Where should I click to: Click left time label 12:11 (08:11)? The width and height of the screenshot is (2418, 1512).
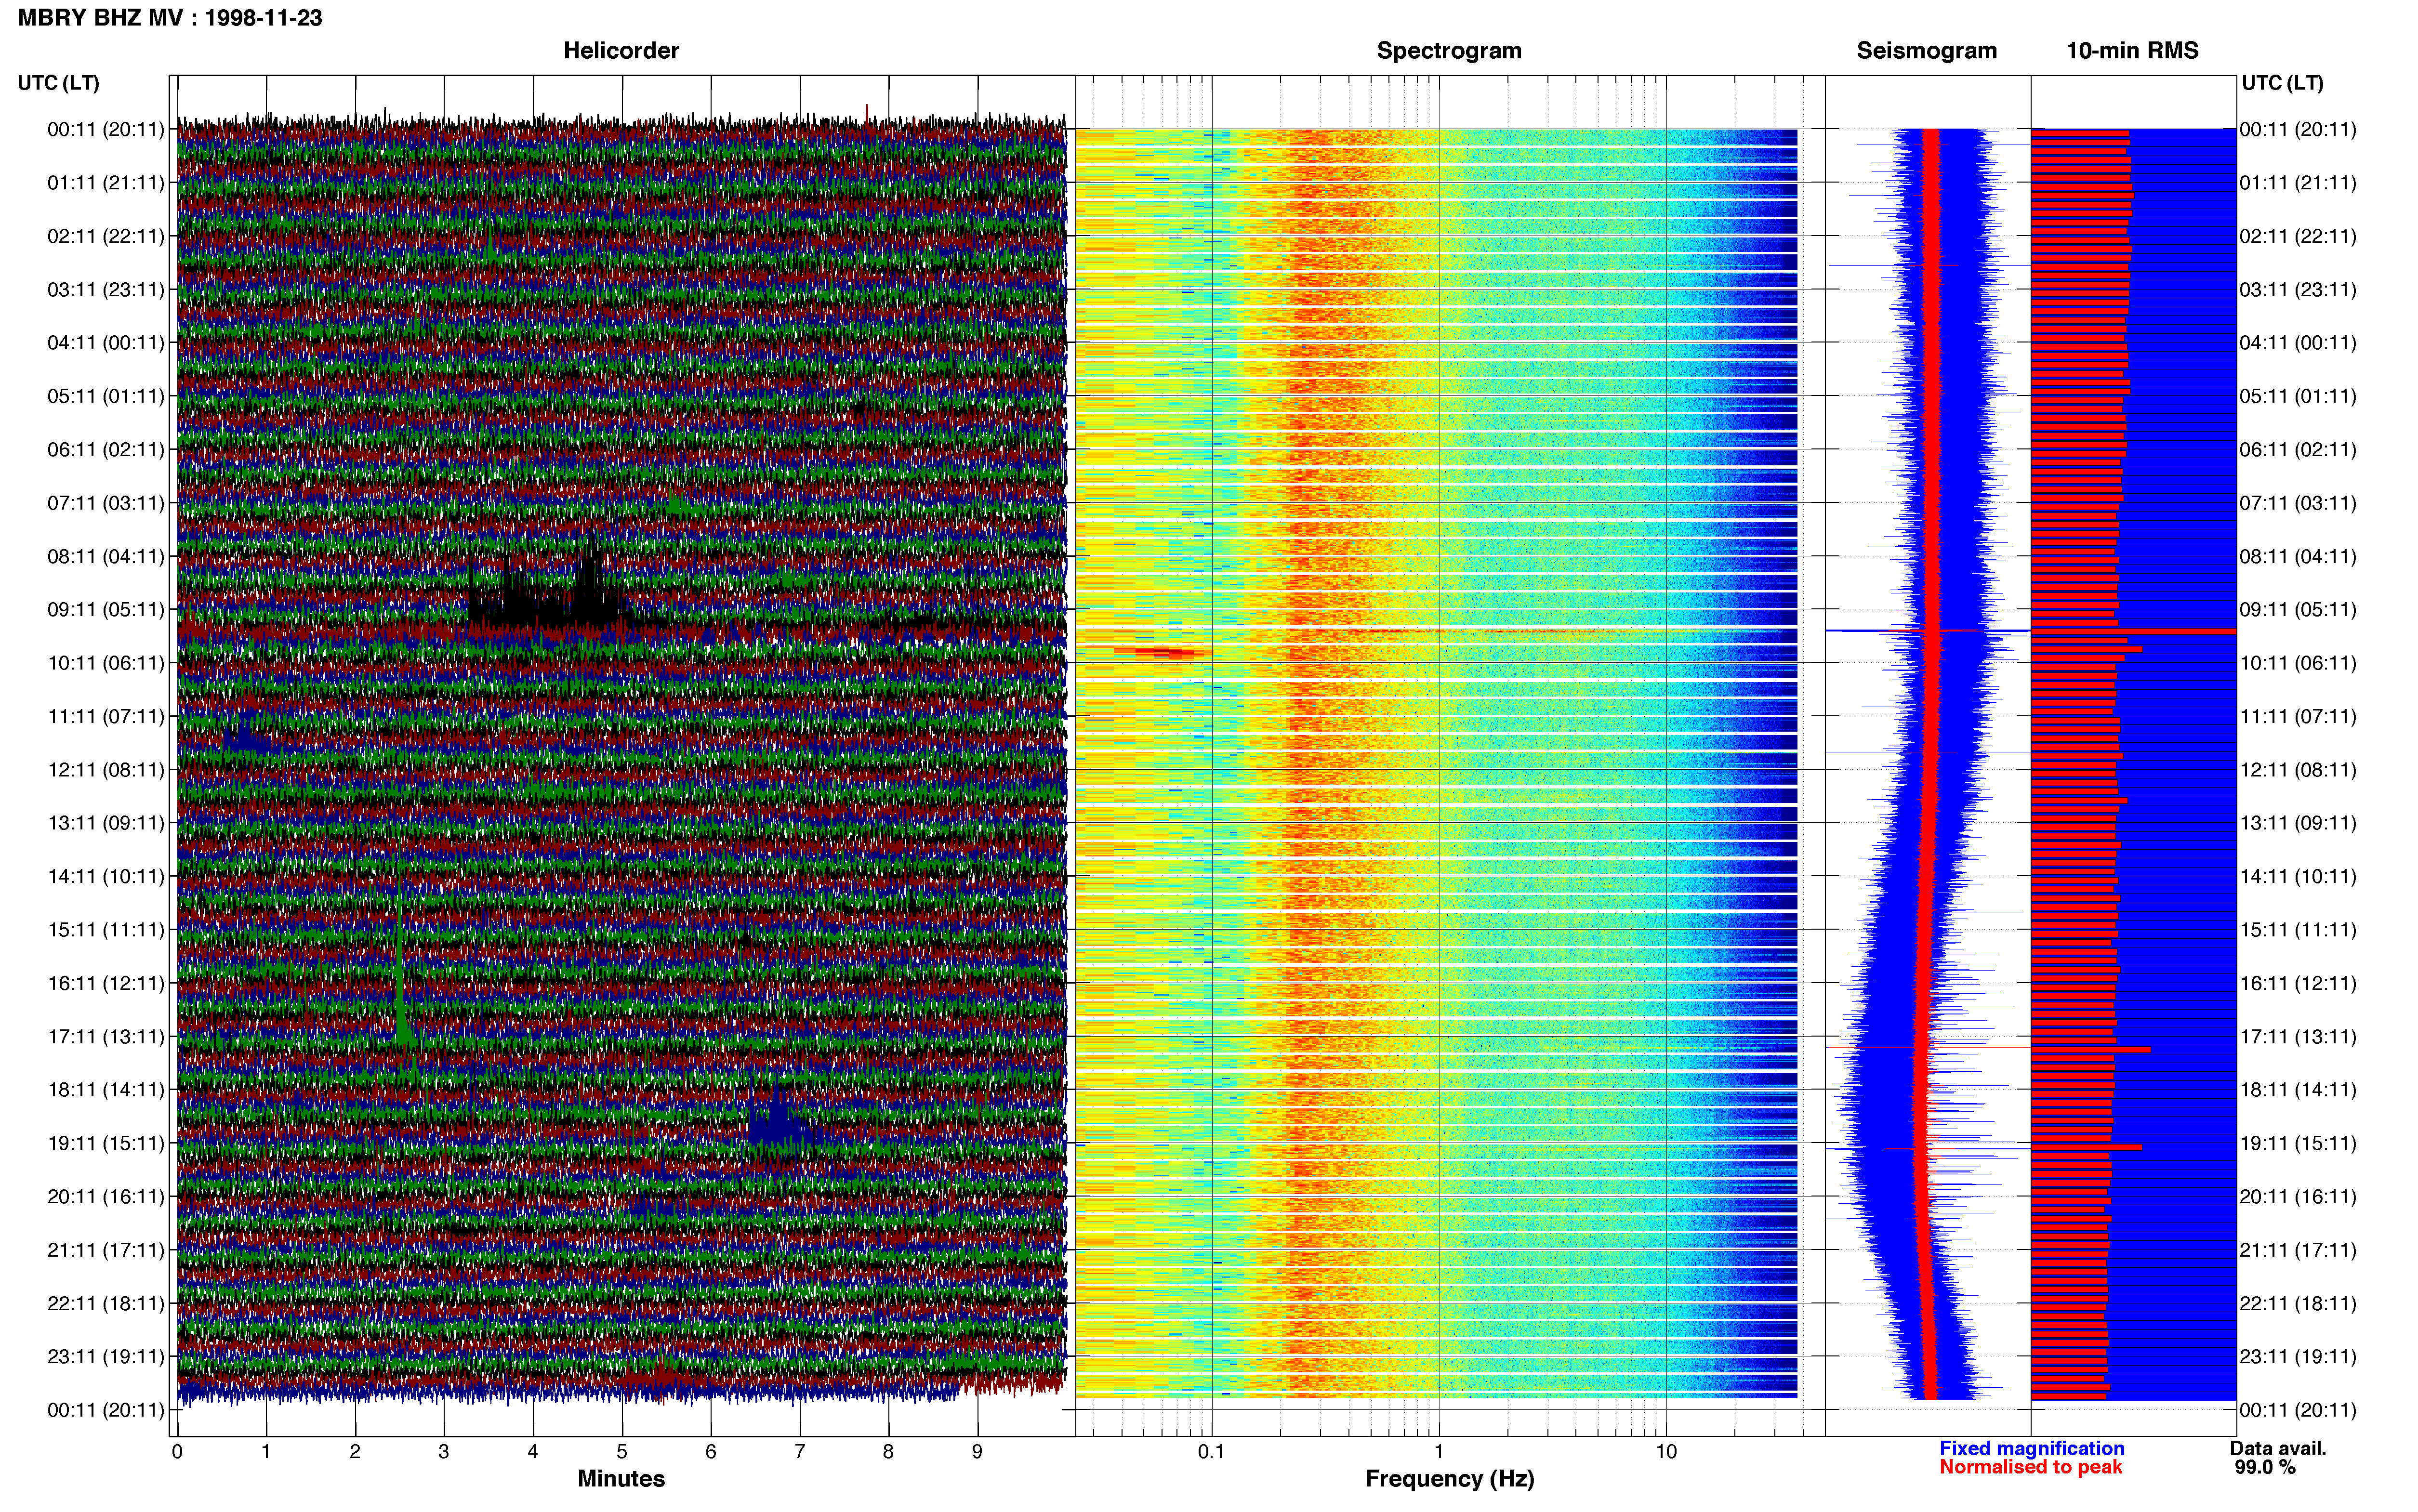pos(106,770)
